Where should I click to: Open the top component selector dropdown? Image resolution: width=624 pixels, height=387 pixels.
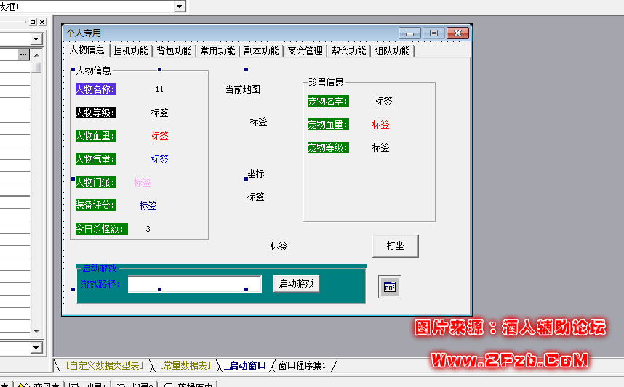pos(180,7)
